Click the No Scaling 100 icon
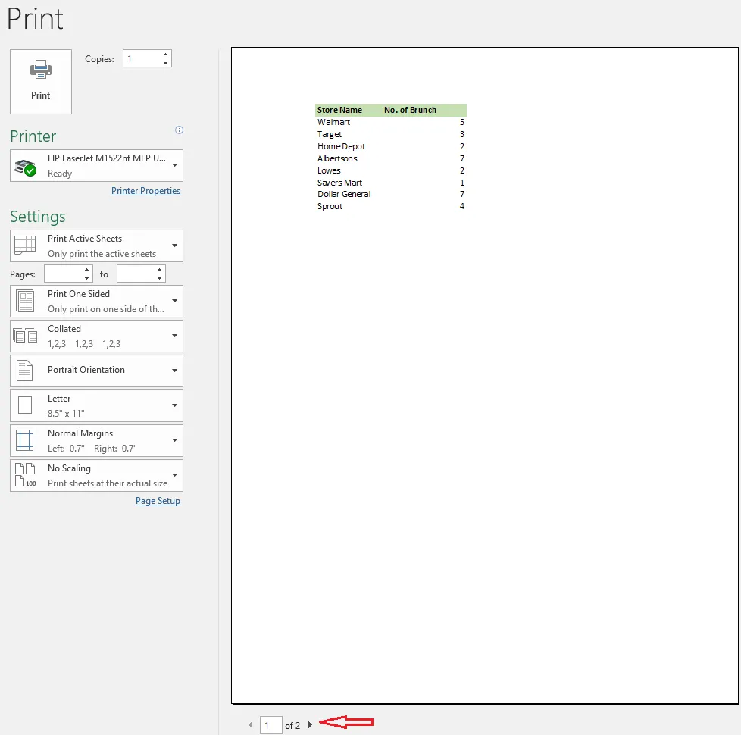 click(25, 475)
